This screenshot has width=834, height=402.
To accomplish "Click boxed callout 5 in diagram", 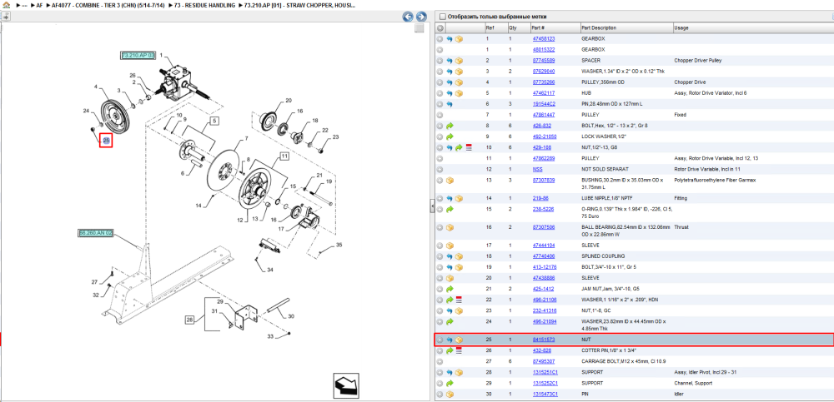I will (x=215, y=121).
